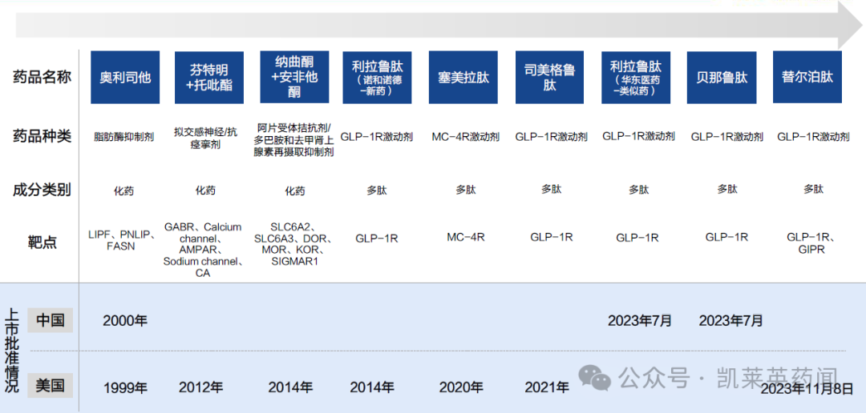Select 利拉鲁肽 (诺和诺德-新药) box

click(376, 78)
